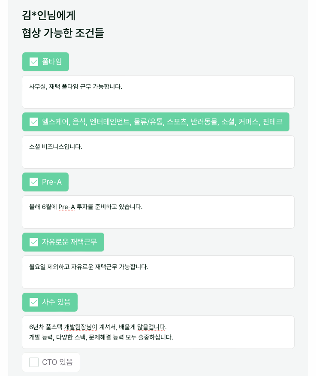Uncheck the Pre-A checkmark box
The height and width of the screenshot is (376, 316).
34,182
